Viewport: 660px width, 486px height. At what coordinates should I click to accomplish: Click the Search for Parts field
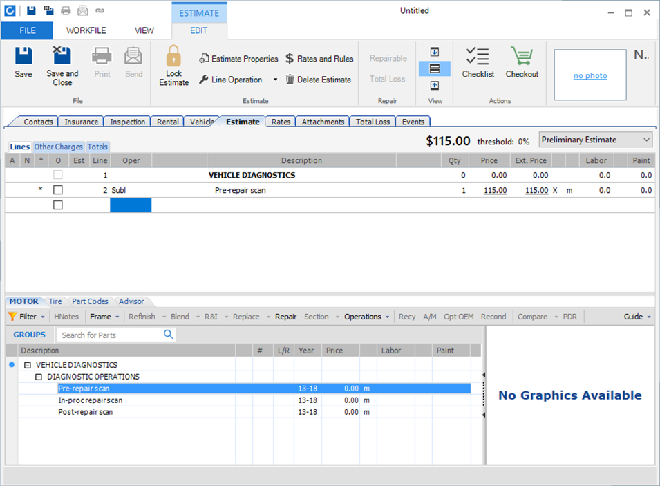(109, 335)
